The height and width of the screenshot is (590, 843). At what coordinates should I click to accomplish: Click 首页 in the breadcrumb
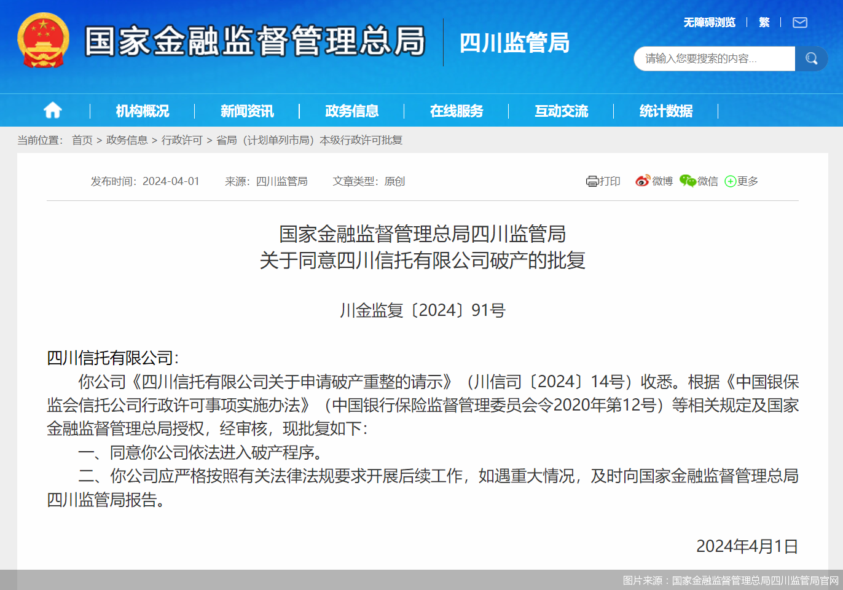82,140
